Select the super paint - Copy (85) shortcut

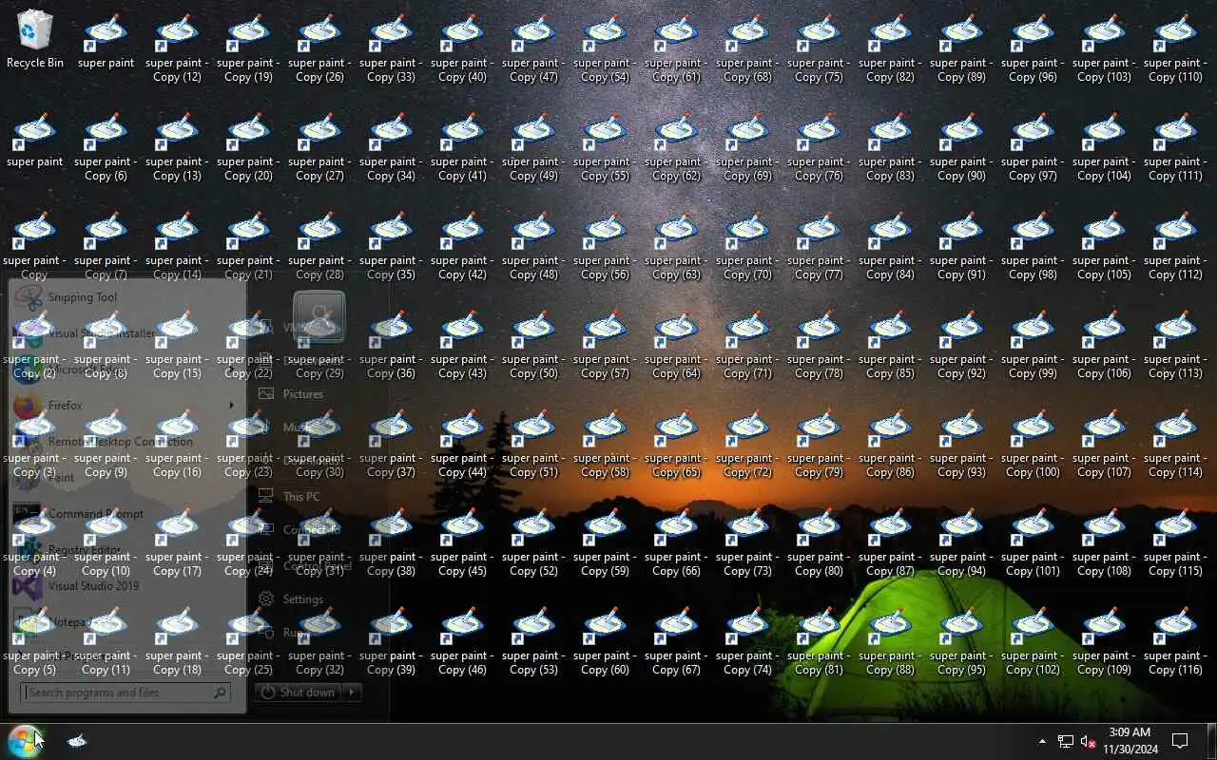(x=890, y=345)
